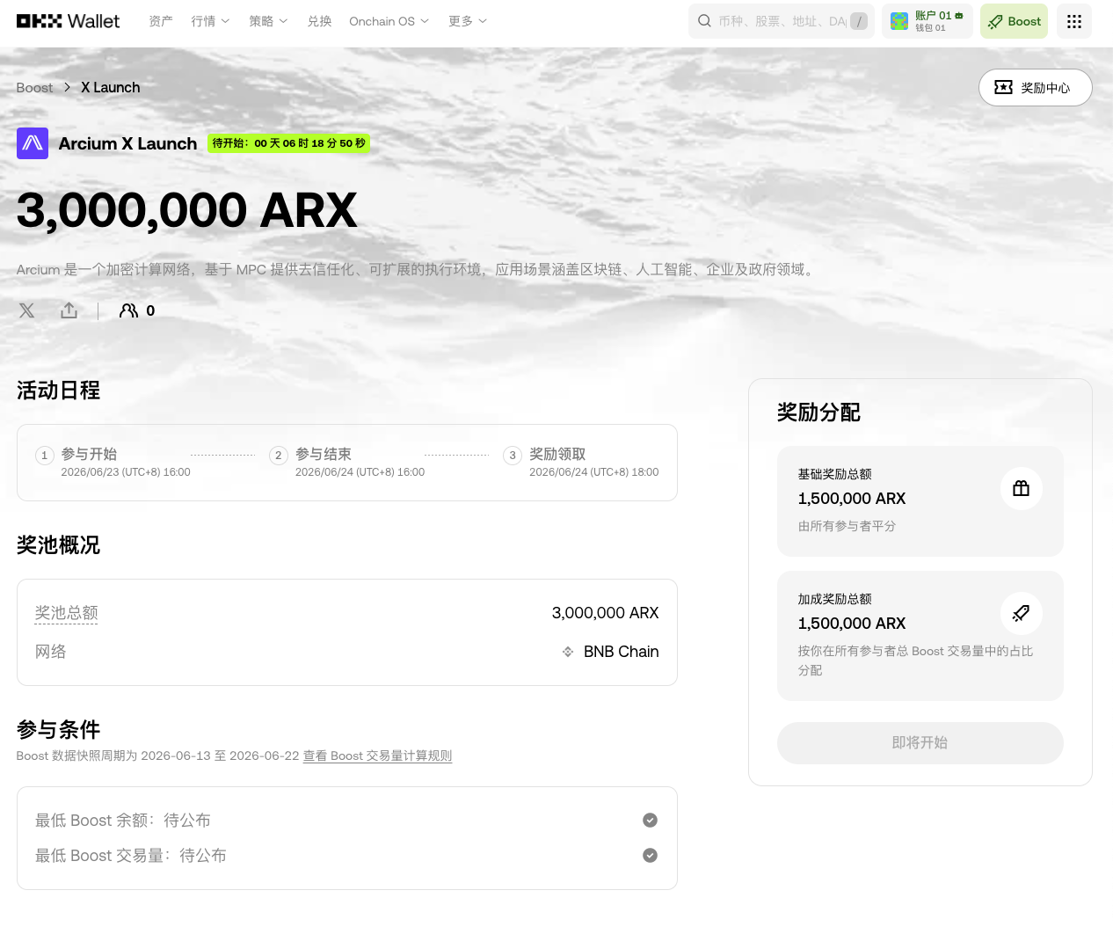Image resolution: width=1113 pixels, height=927 pixels.
Task: Click the search magnifier icon
Action: (704, 21)
